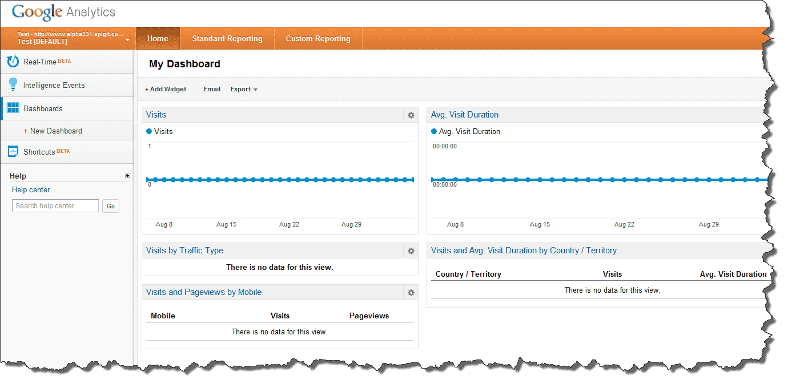Expand the Help panel toggle
This screenshot has height=384, width=788.
click(x=127, y=176)
